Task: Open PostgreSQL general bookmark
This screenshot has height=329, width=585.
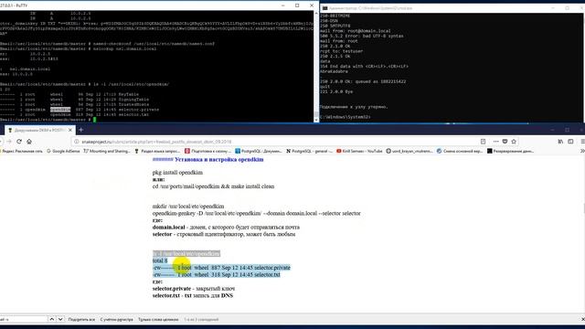Action: click(309, 151)
